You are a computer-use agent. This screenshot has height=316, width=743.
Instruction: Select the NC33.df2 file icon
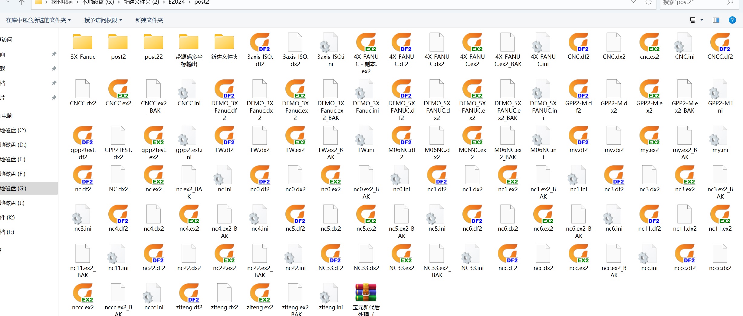pos(331,253)
